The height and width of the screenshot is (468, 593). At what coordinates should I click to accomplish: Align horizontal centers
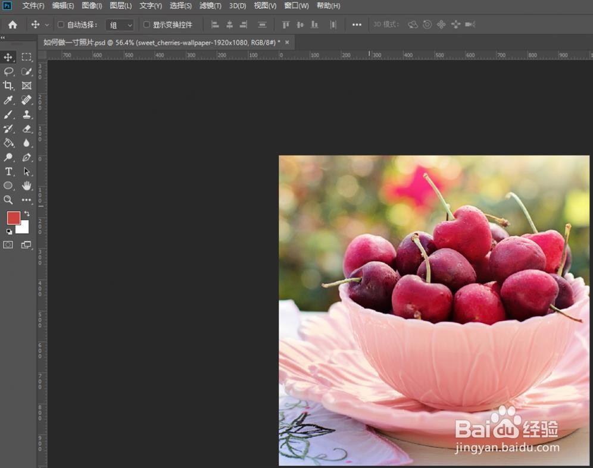[x=230, y=24]
